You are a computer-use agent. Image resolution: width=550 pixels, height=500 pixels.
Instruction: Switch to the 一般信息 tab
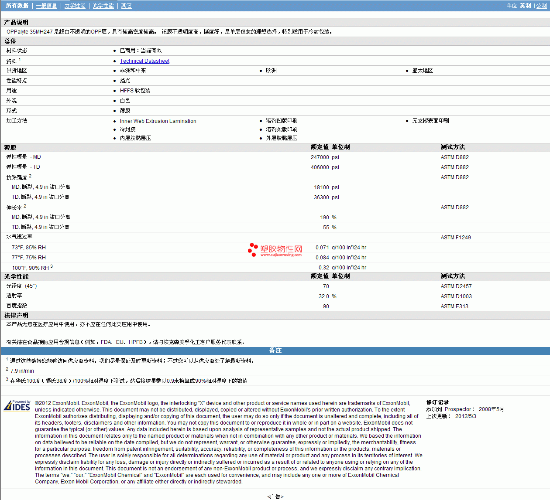[x=46, y=6]
